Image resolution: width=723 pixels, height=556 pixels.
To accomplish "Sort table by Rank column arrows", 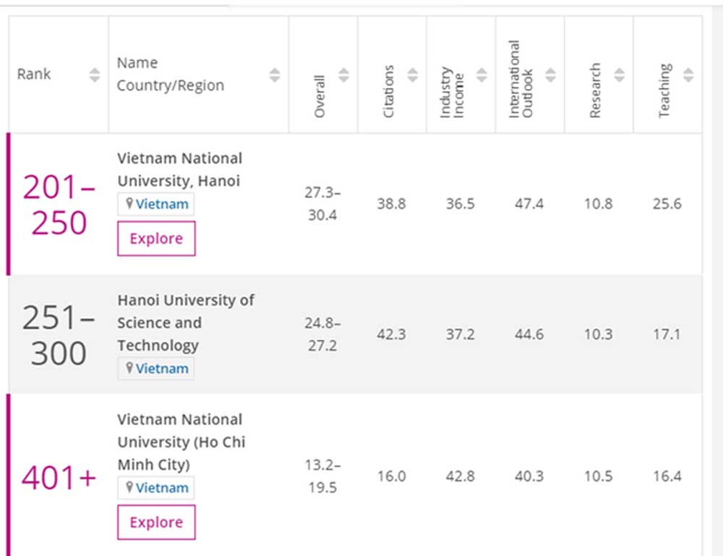I will [x=95, y=74].
